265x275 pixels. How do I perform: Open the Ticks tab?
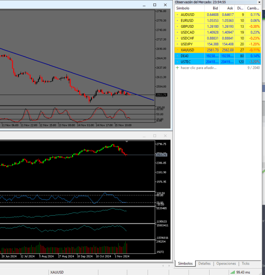(245, 264)
